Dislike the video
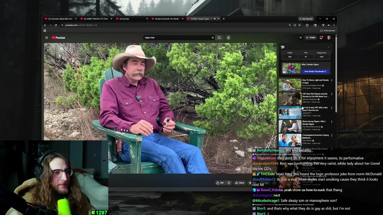Viewport: 383px width, 215px height. coord(229,183)
